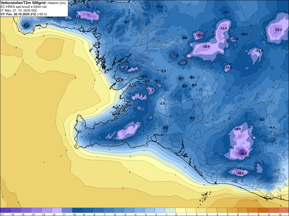Click the -13.4 temperature label
This screenshot has height=216, width=289.
pos(206,46)
